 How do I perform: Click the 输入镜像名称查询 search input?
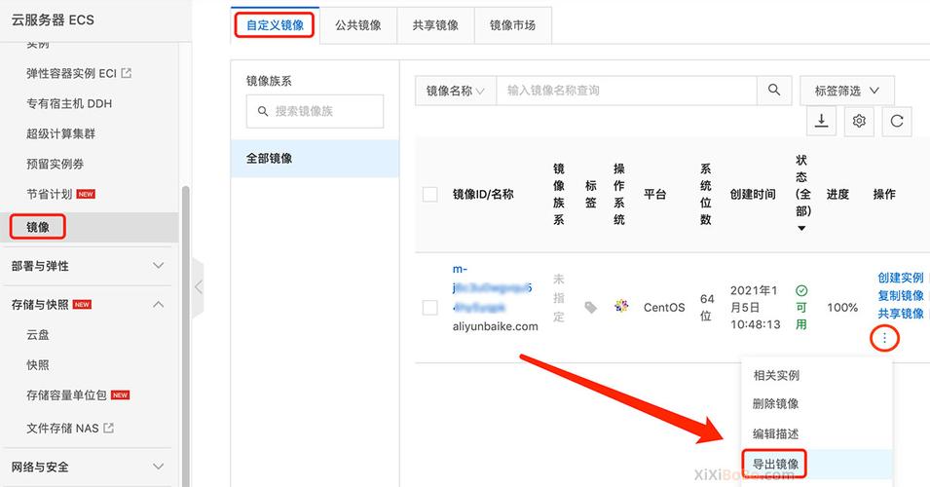(x=627, y=91)
